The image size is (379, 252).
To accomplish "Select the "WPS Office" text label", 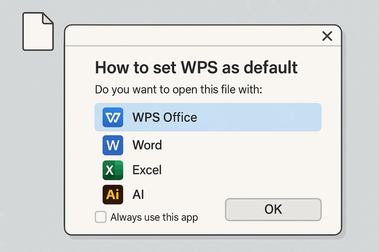I will coord(165,117).
